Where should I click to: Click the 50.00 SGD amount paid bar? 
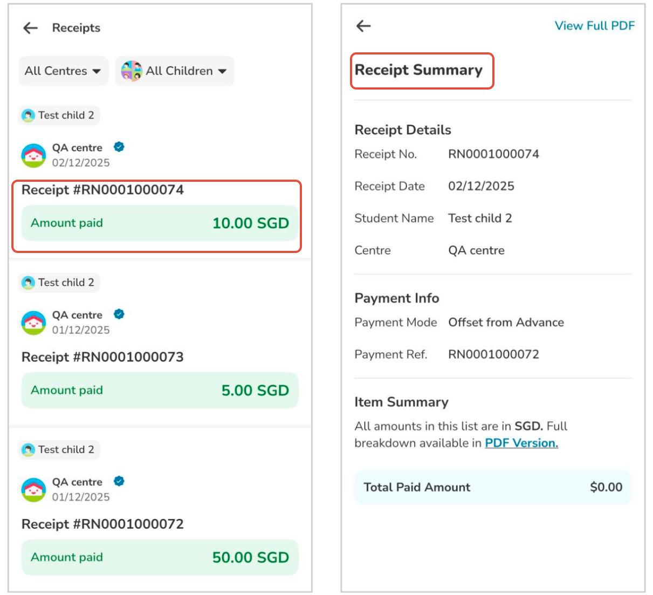tap(160, 557)
